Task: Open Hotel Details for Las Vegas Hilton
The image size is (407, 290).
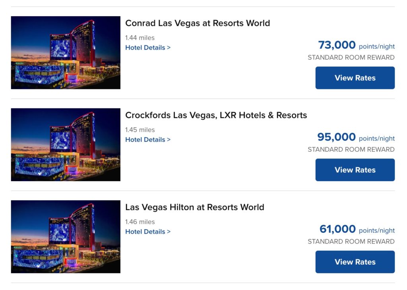Action: point(145,232)
